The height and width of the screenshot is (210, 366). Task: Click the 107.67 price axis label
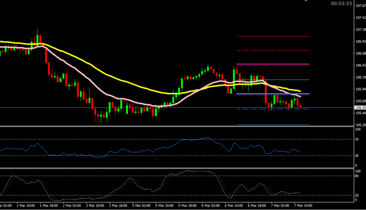(361, 6)
